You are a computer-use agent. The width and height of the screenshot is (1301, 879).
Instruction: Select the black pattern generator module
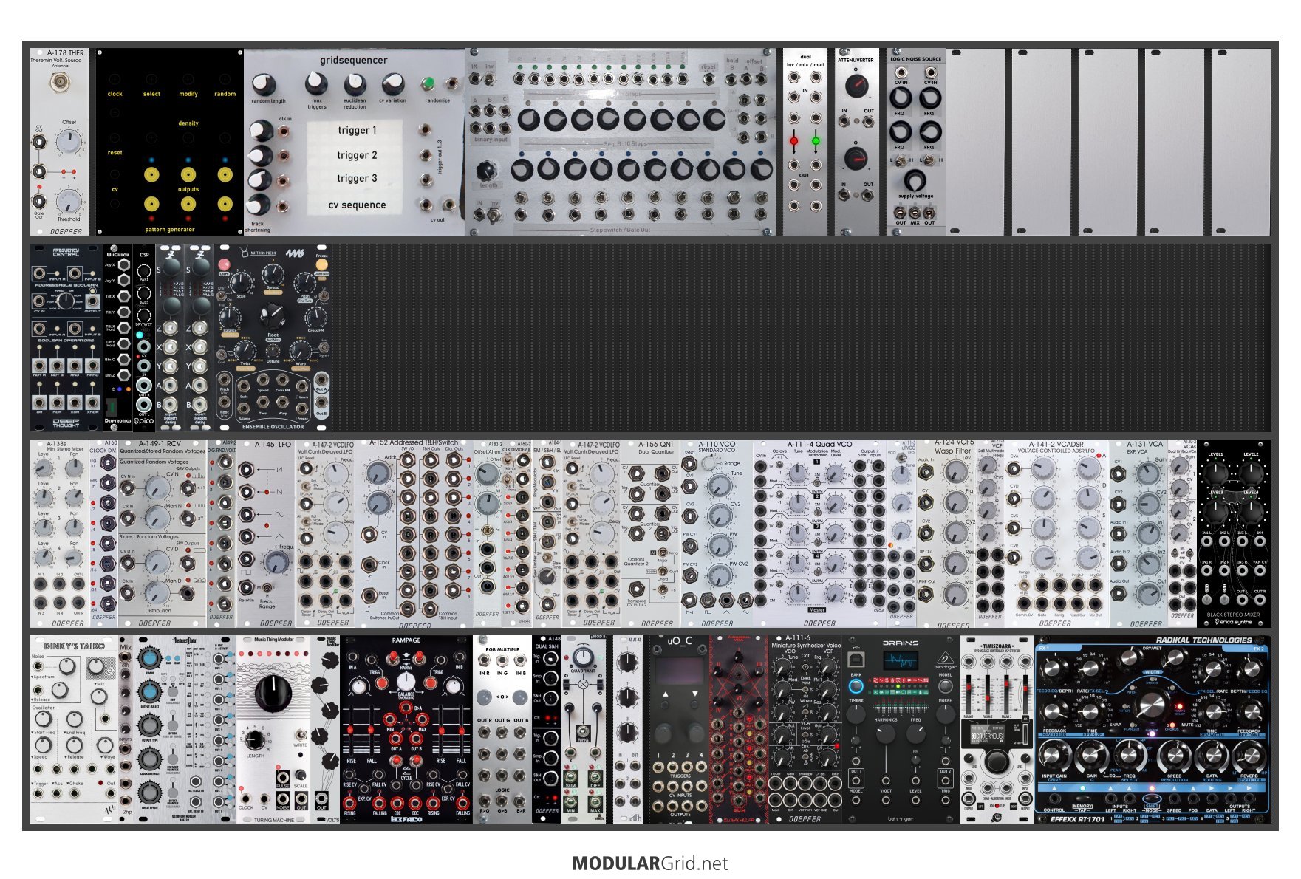[170, 143]
